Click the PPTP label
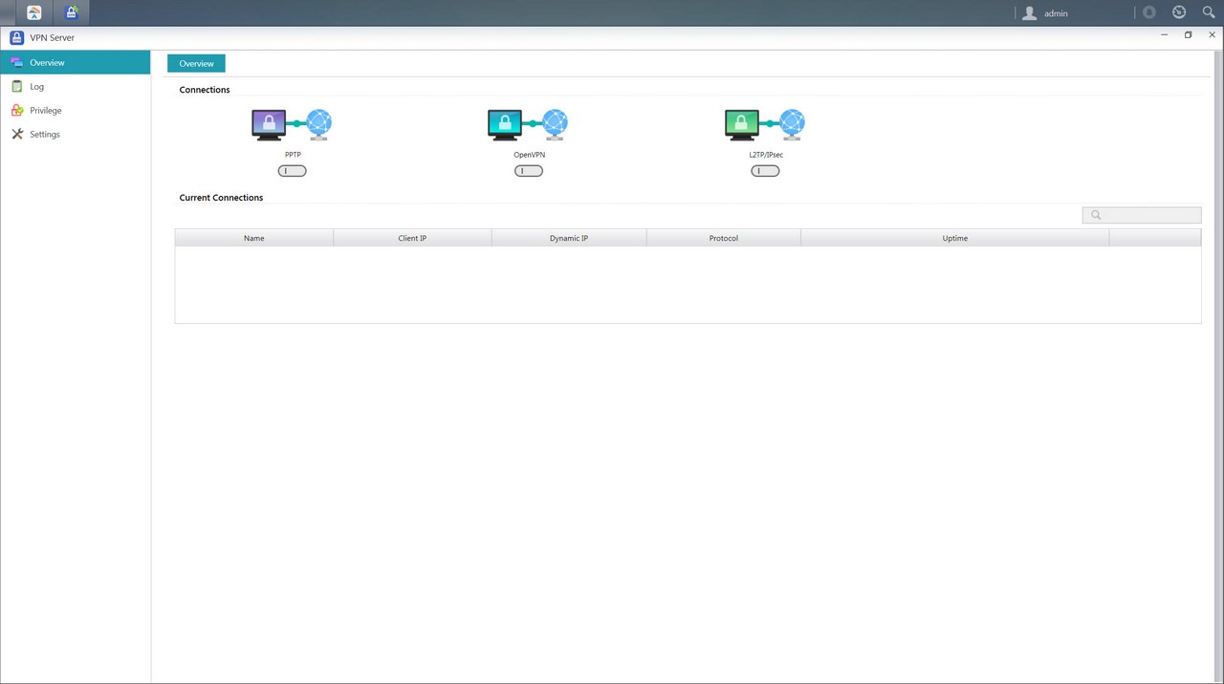Image resolution: width=1224 pixels, height=684 pixels. pos(293,154)
